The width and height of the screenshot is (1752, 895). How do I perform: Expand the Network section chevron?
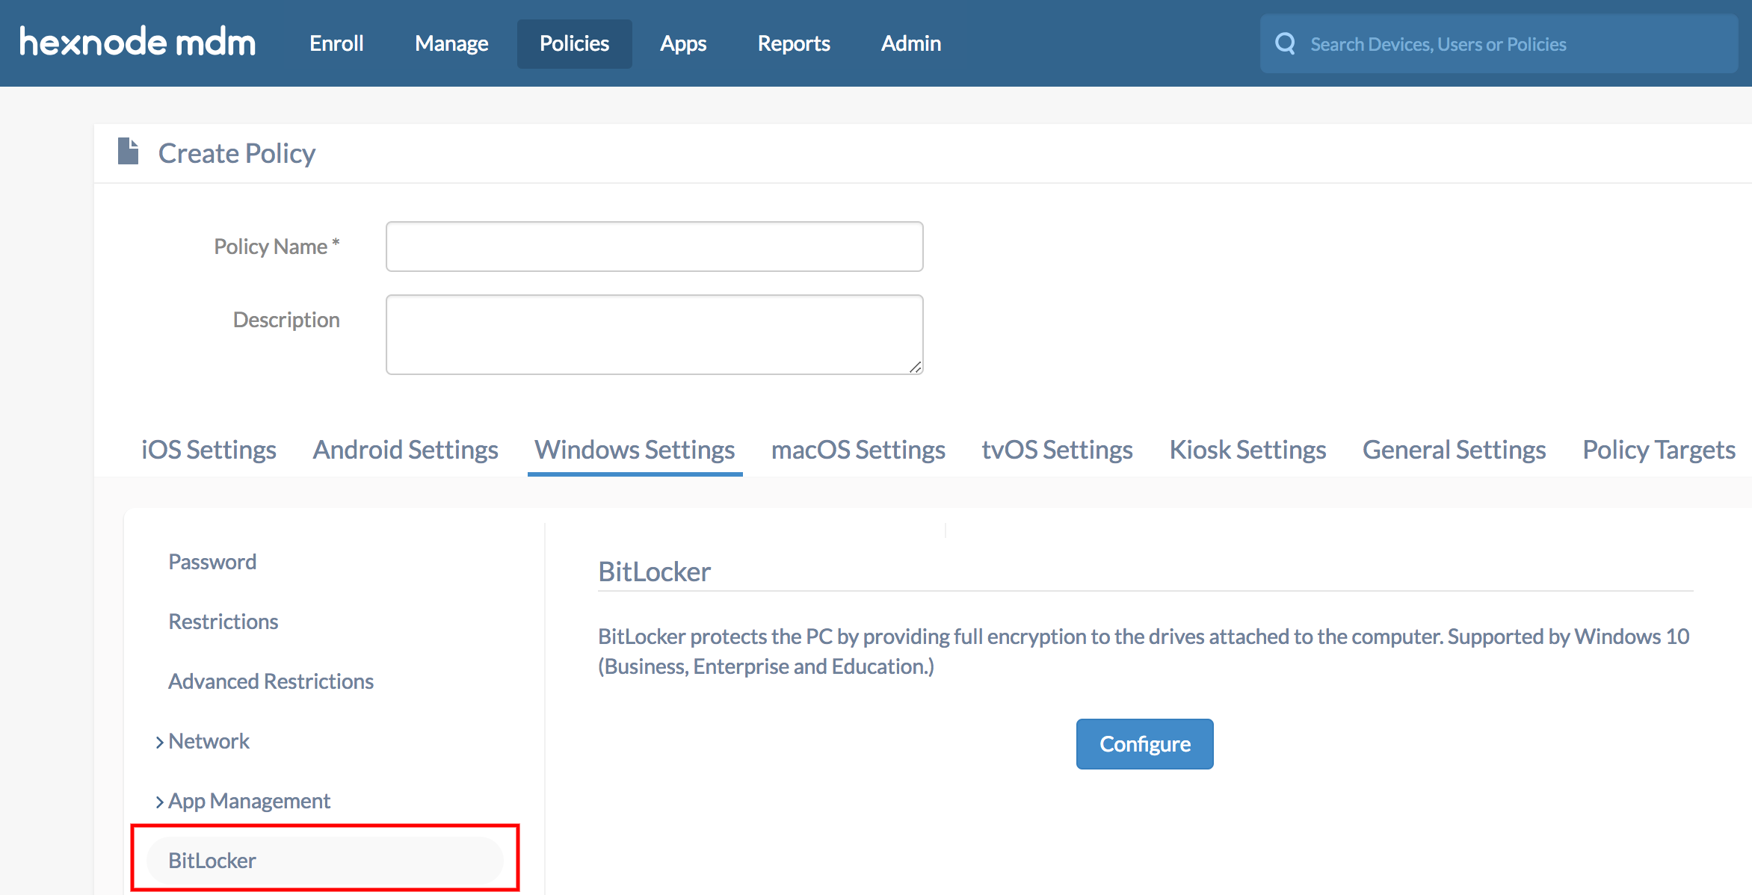click(x=159, y=742)
